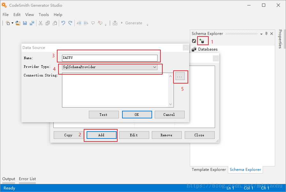Open the New file dropdown arrow

12,23
